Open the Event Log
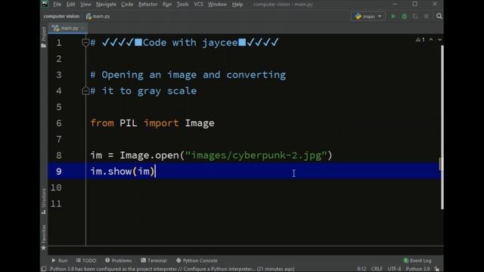Viewport: 484px width, 272px height. coord(417,261)
